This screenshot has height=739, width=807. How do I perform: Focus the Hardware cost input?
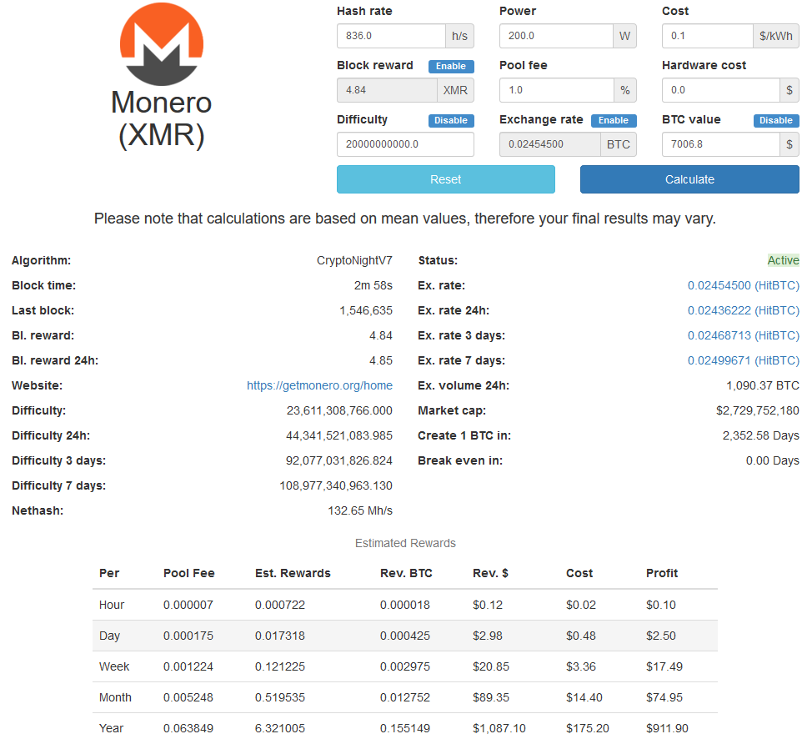click(x=721, y=90)
